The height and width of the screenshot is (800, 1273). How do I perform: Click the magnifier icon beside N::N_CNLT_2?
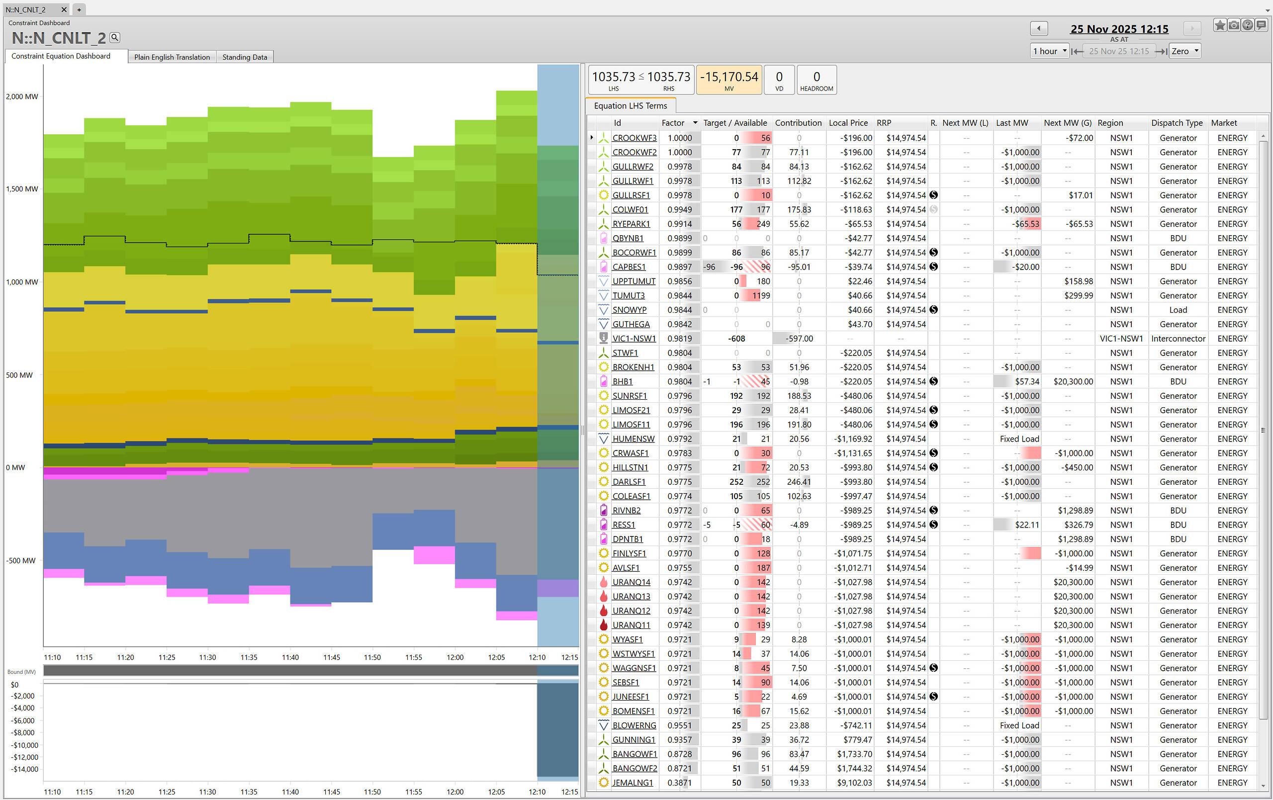(x=115, y=38)
